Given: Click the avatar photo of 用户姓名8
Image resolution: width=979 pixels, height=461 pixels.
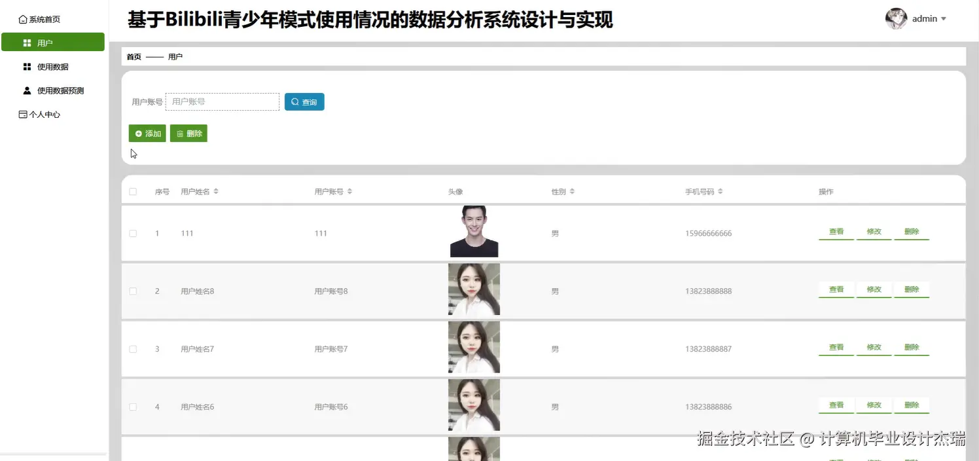Looking at the screenshot, I should click(x=474, y=289).
